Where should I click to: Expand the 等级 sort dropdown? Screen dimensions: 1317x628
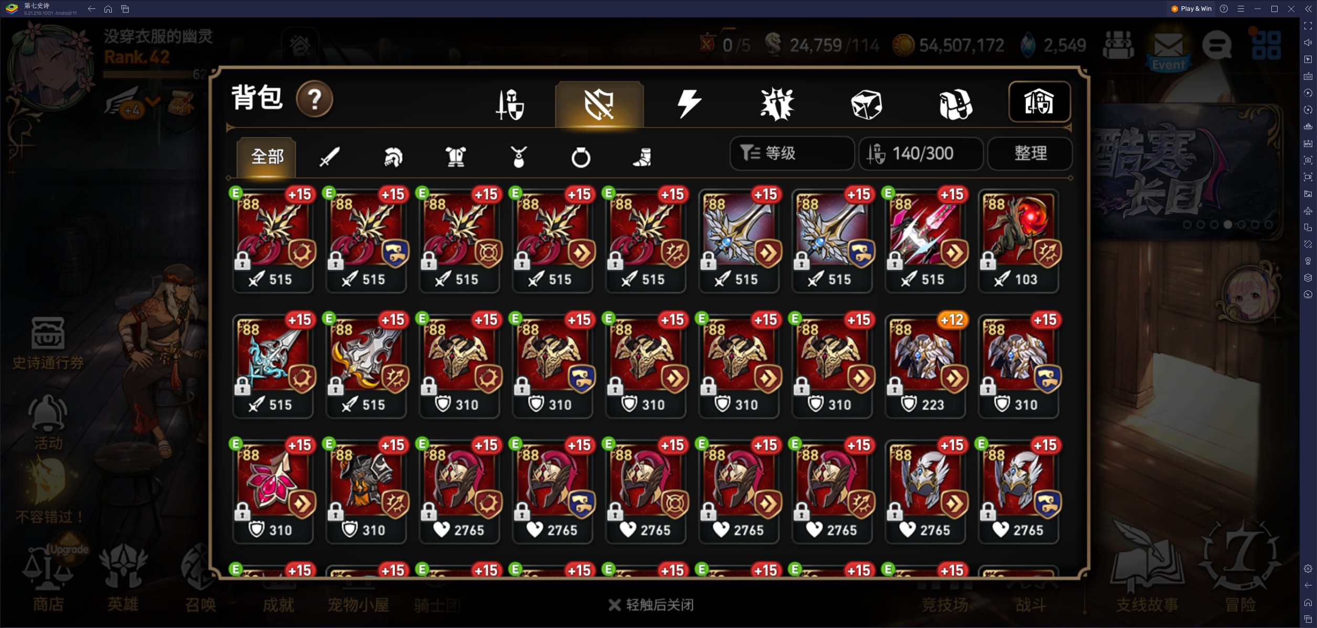[792, 153]
